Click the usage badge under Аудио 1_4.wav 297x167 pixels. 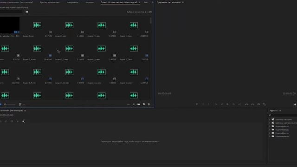pyautogui.click(x=50, y=56)
